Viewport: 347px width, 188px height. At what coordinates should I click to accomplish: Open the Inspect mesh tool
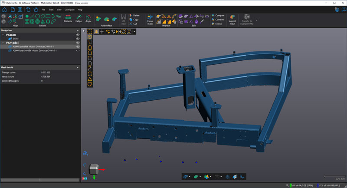(232, 19)
